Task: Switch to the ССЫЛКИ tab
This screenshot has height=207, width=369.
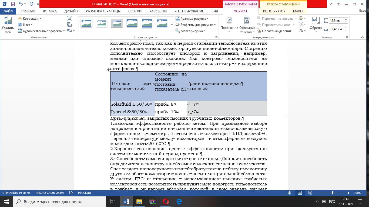Action: [135, 11]
